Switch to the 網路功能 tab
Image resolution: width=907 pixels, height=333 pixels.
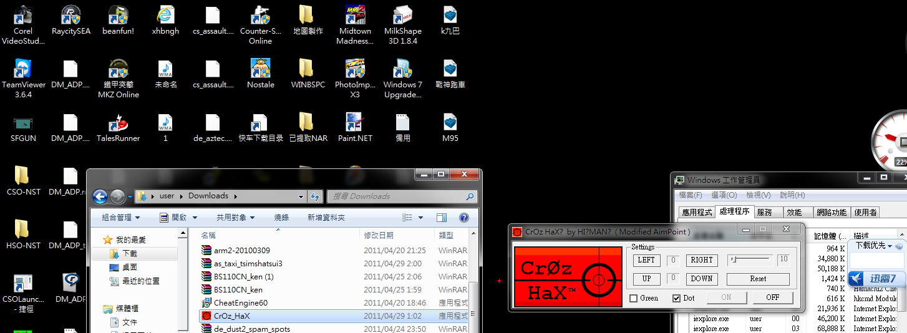(832, 212)
